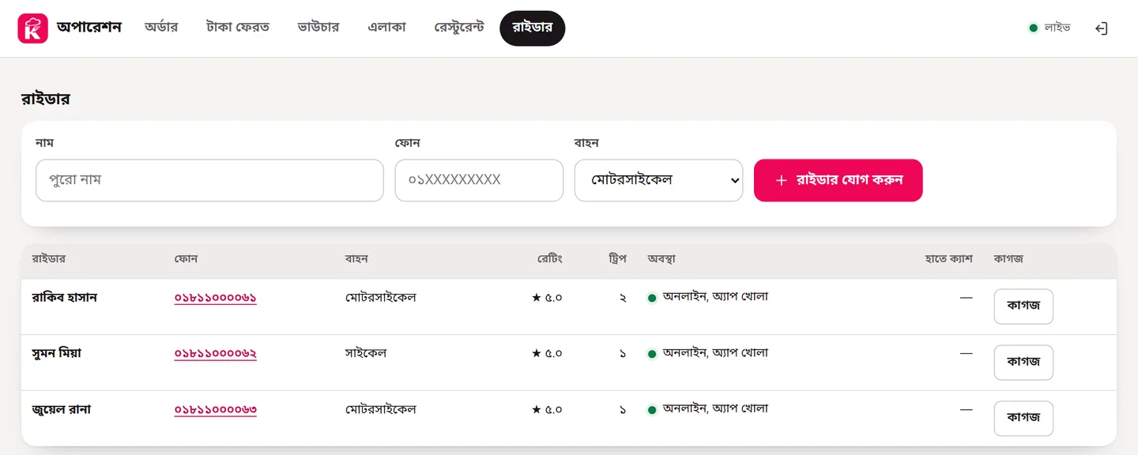Click রাকিব হাসান's অনলাইন, অ্যাপ খোলা status
This screenshot has height=455, width=1138.
708,297
